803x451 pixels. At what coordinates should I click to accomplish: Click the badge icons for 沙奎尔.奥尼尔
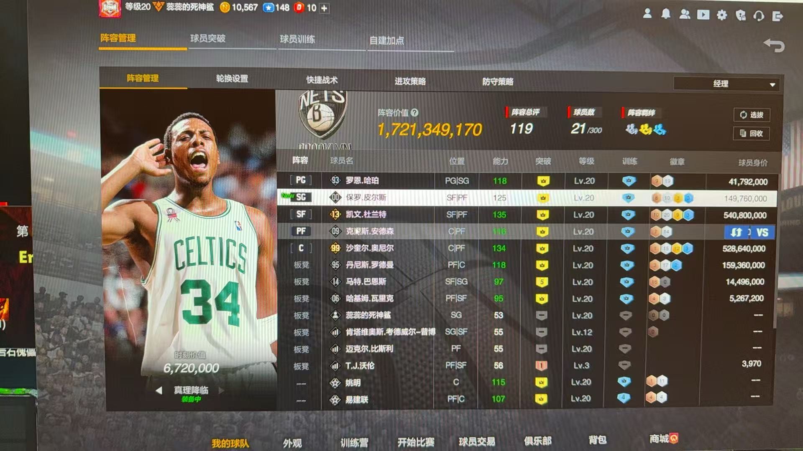(672, 249)
